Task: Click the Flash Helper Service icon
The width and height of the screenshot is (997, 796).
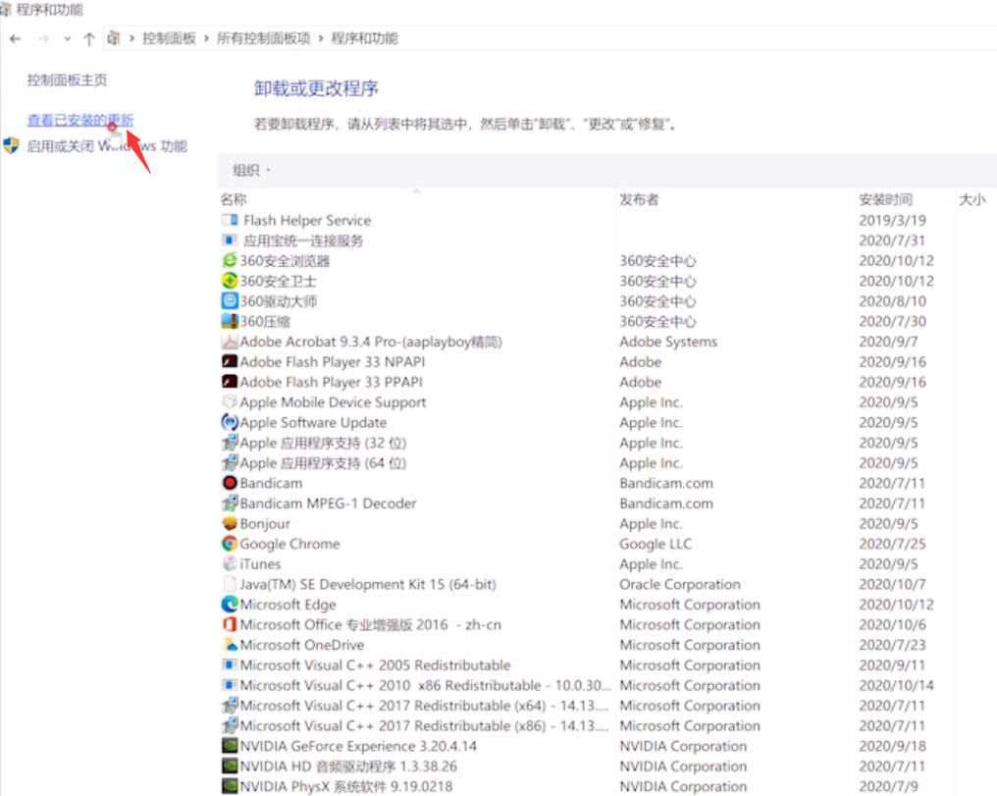Action: pos(229,220)
